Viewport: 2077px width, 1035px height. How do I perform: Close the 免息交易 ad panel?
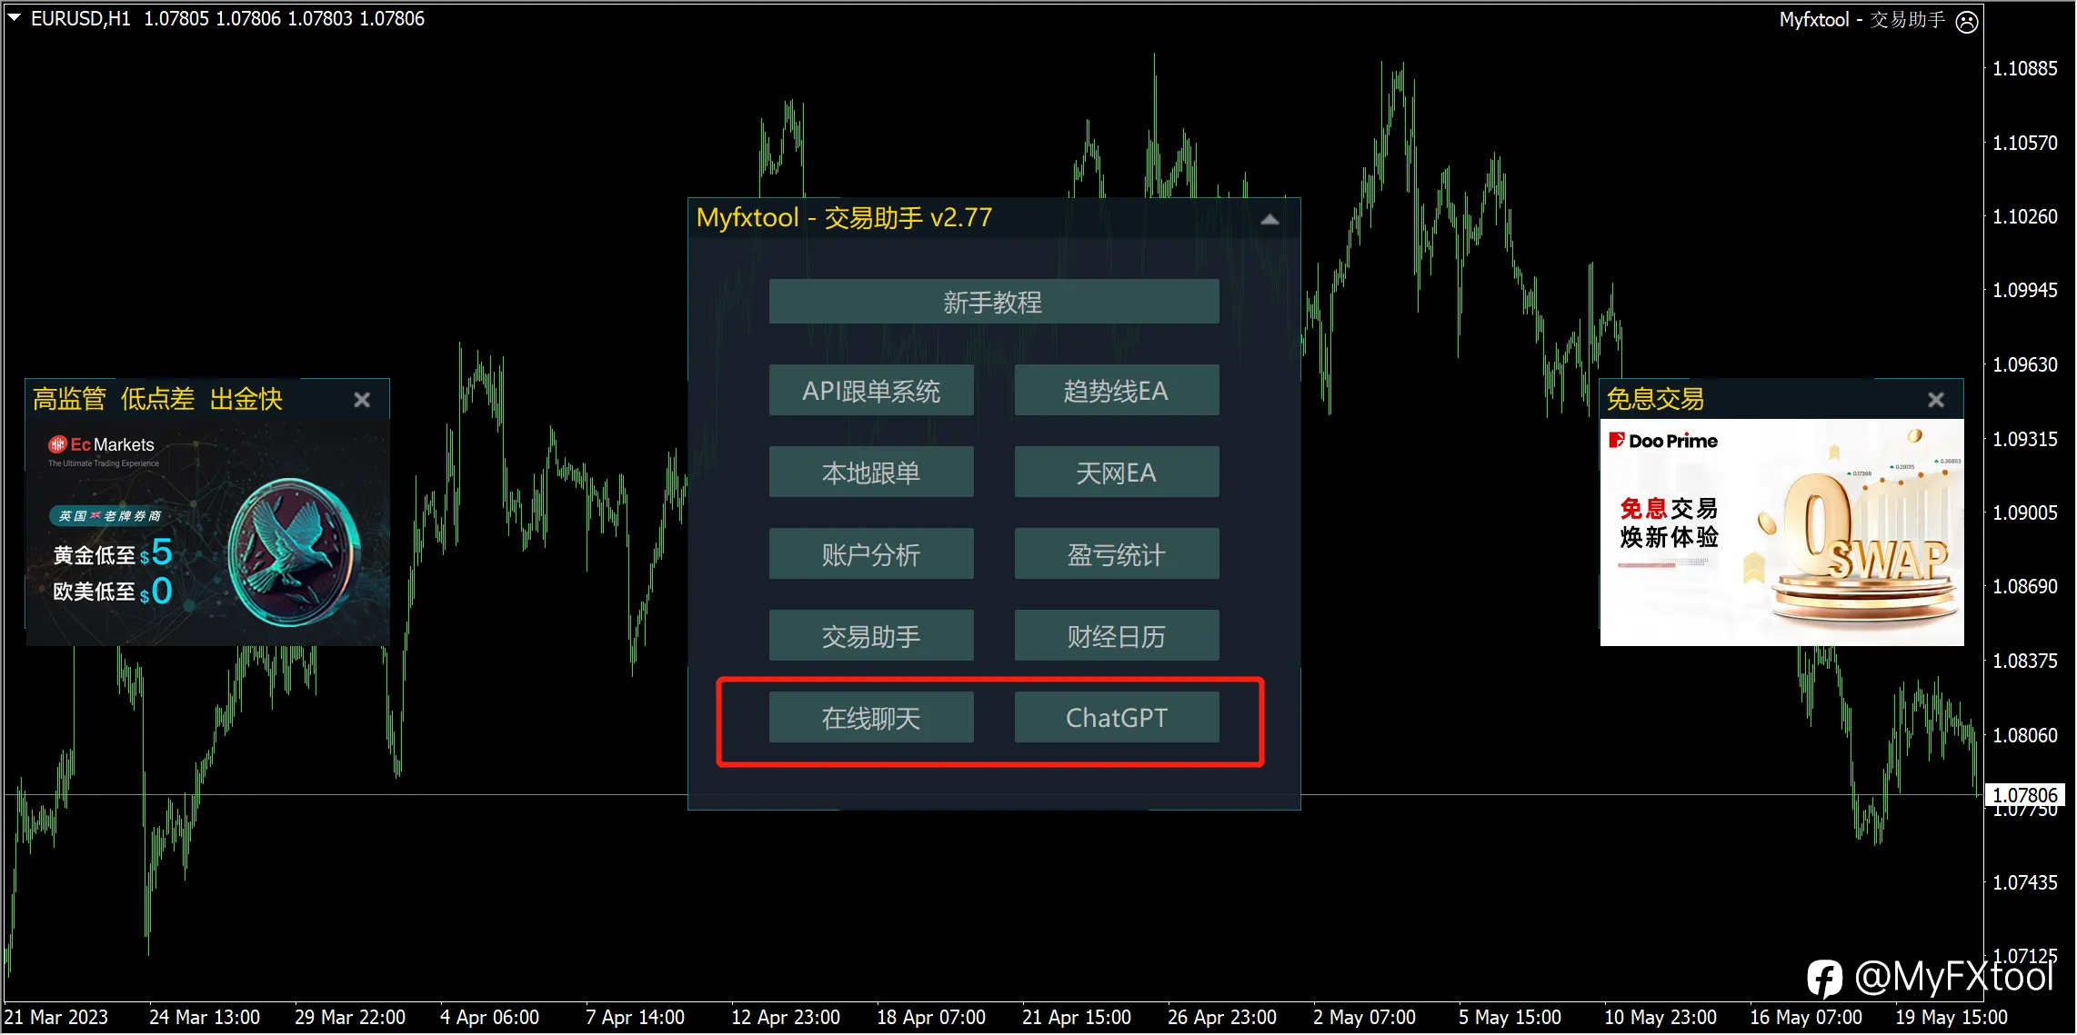point(1936,400)
